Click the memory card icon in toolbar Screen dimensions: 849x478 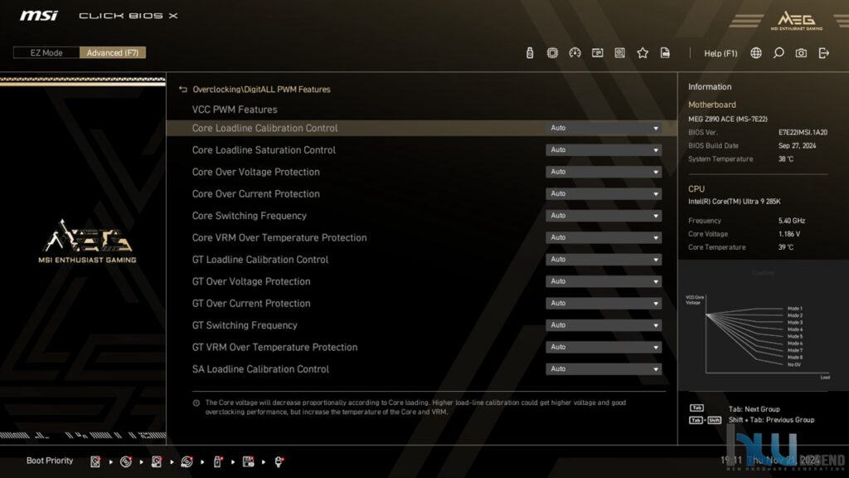click(597, 52)
